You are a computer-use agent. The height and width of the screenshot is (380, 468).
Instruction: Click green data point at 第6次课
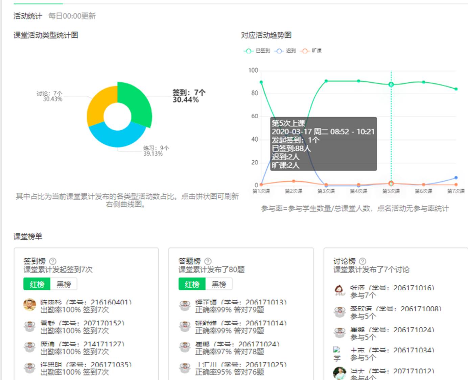[423, 82]
